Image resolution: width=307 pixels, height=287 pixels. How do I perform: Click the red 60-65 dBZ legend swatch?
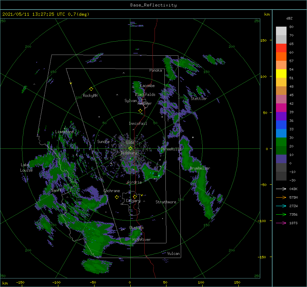(281, 48)
